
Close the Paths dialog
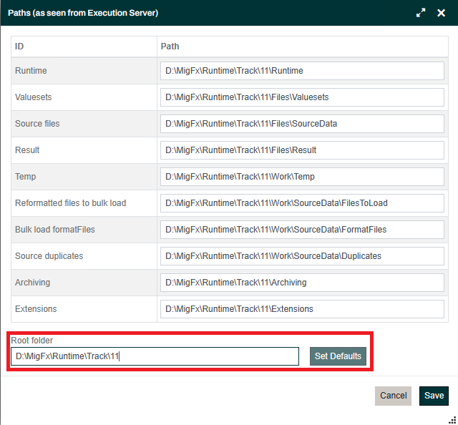pos(441,13)
